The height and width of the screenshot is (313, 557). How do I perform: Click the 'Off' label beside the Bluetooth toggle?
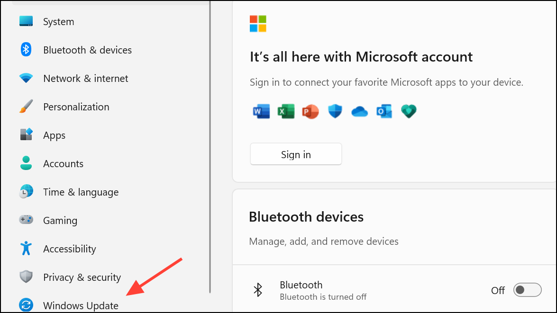click(x=498, y=290)
